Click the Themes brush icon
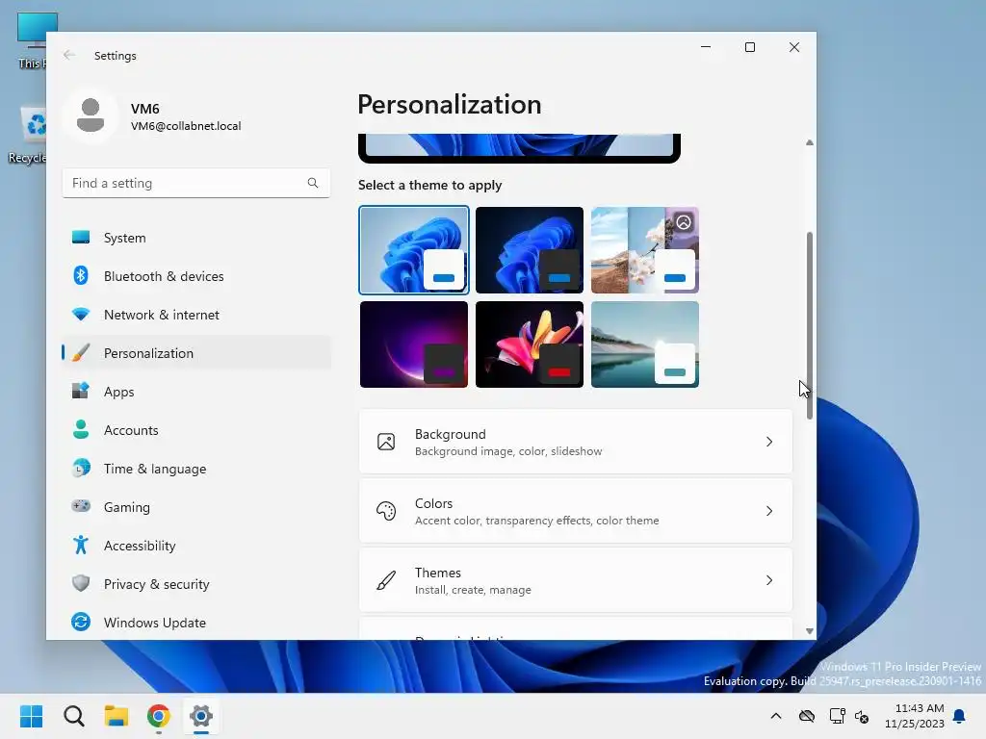The image size is (986, 739). tap(386, 580)
